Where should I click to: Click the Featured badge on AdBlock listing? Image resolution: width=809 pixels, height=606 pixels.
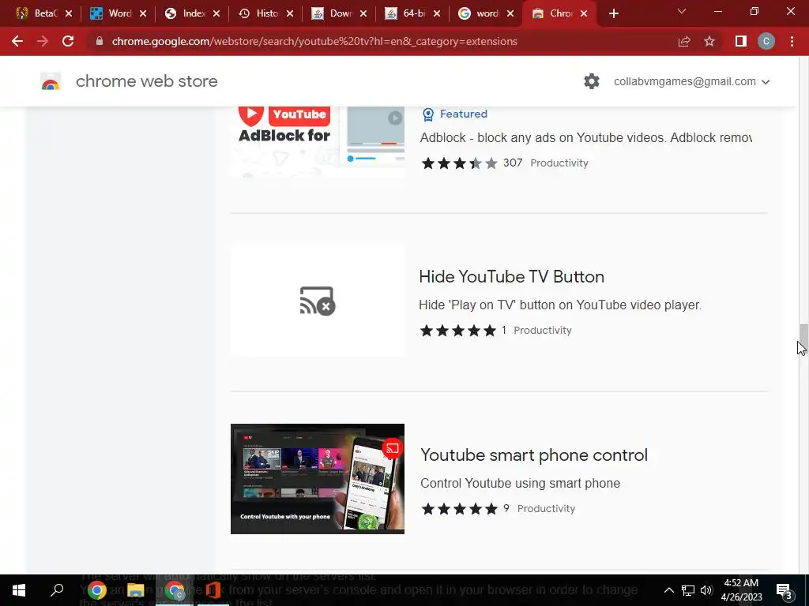coord(454,114)
